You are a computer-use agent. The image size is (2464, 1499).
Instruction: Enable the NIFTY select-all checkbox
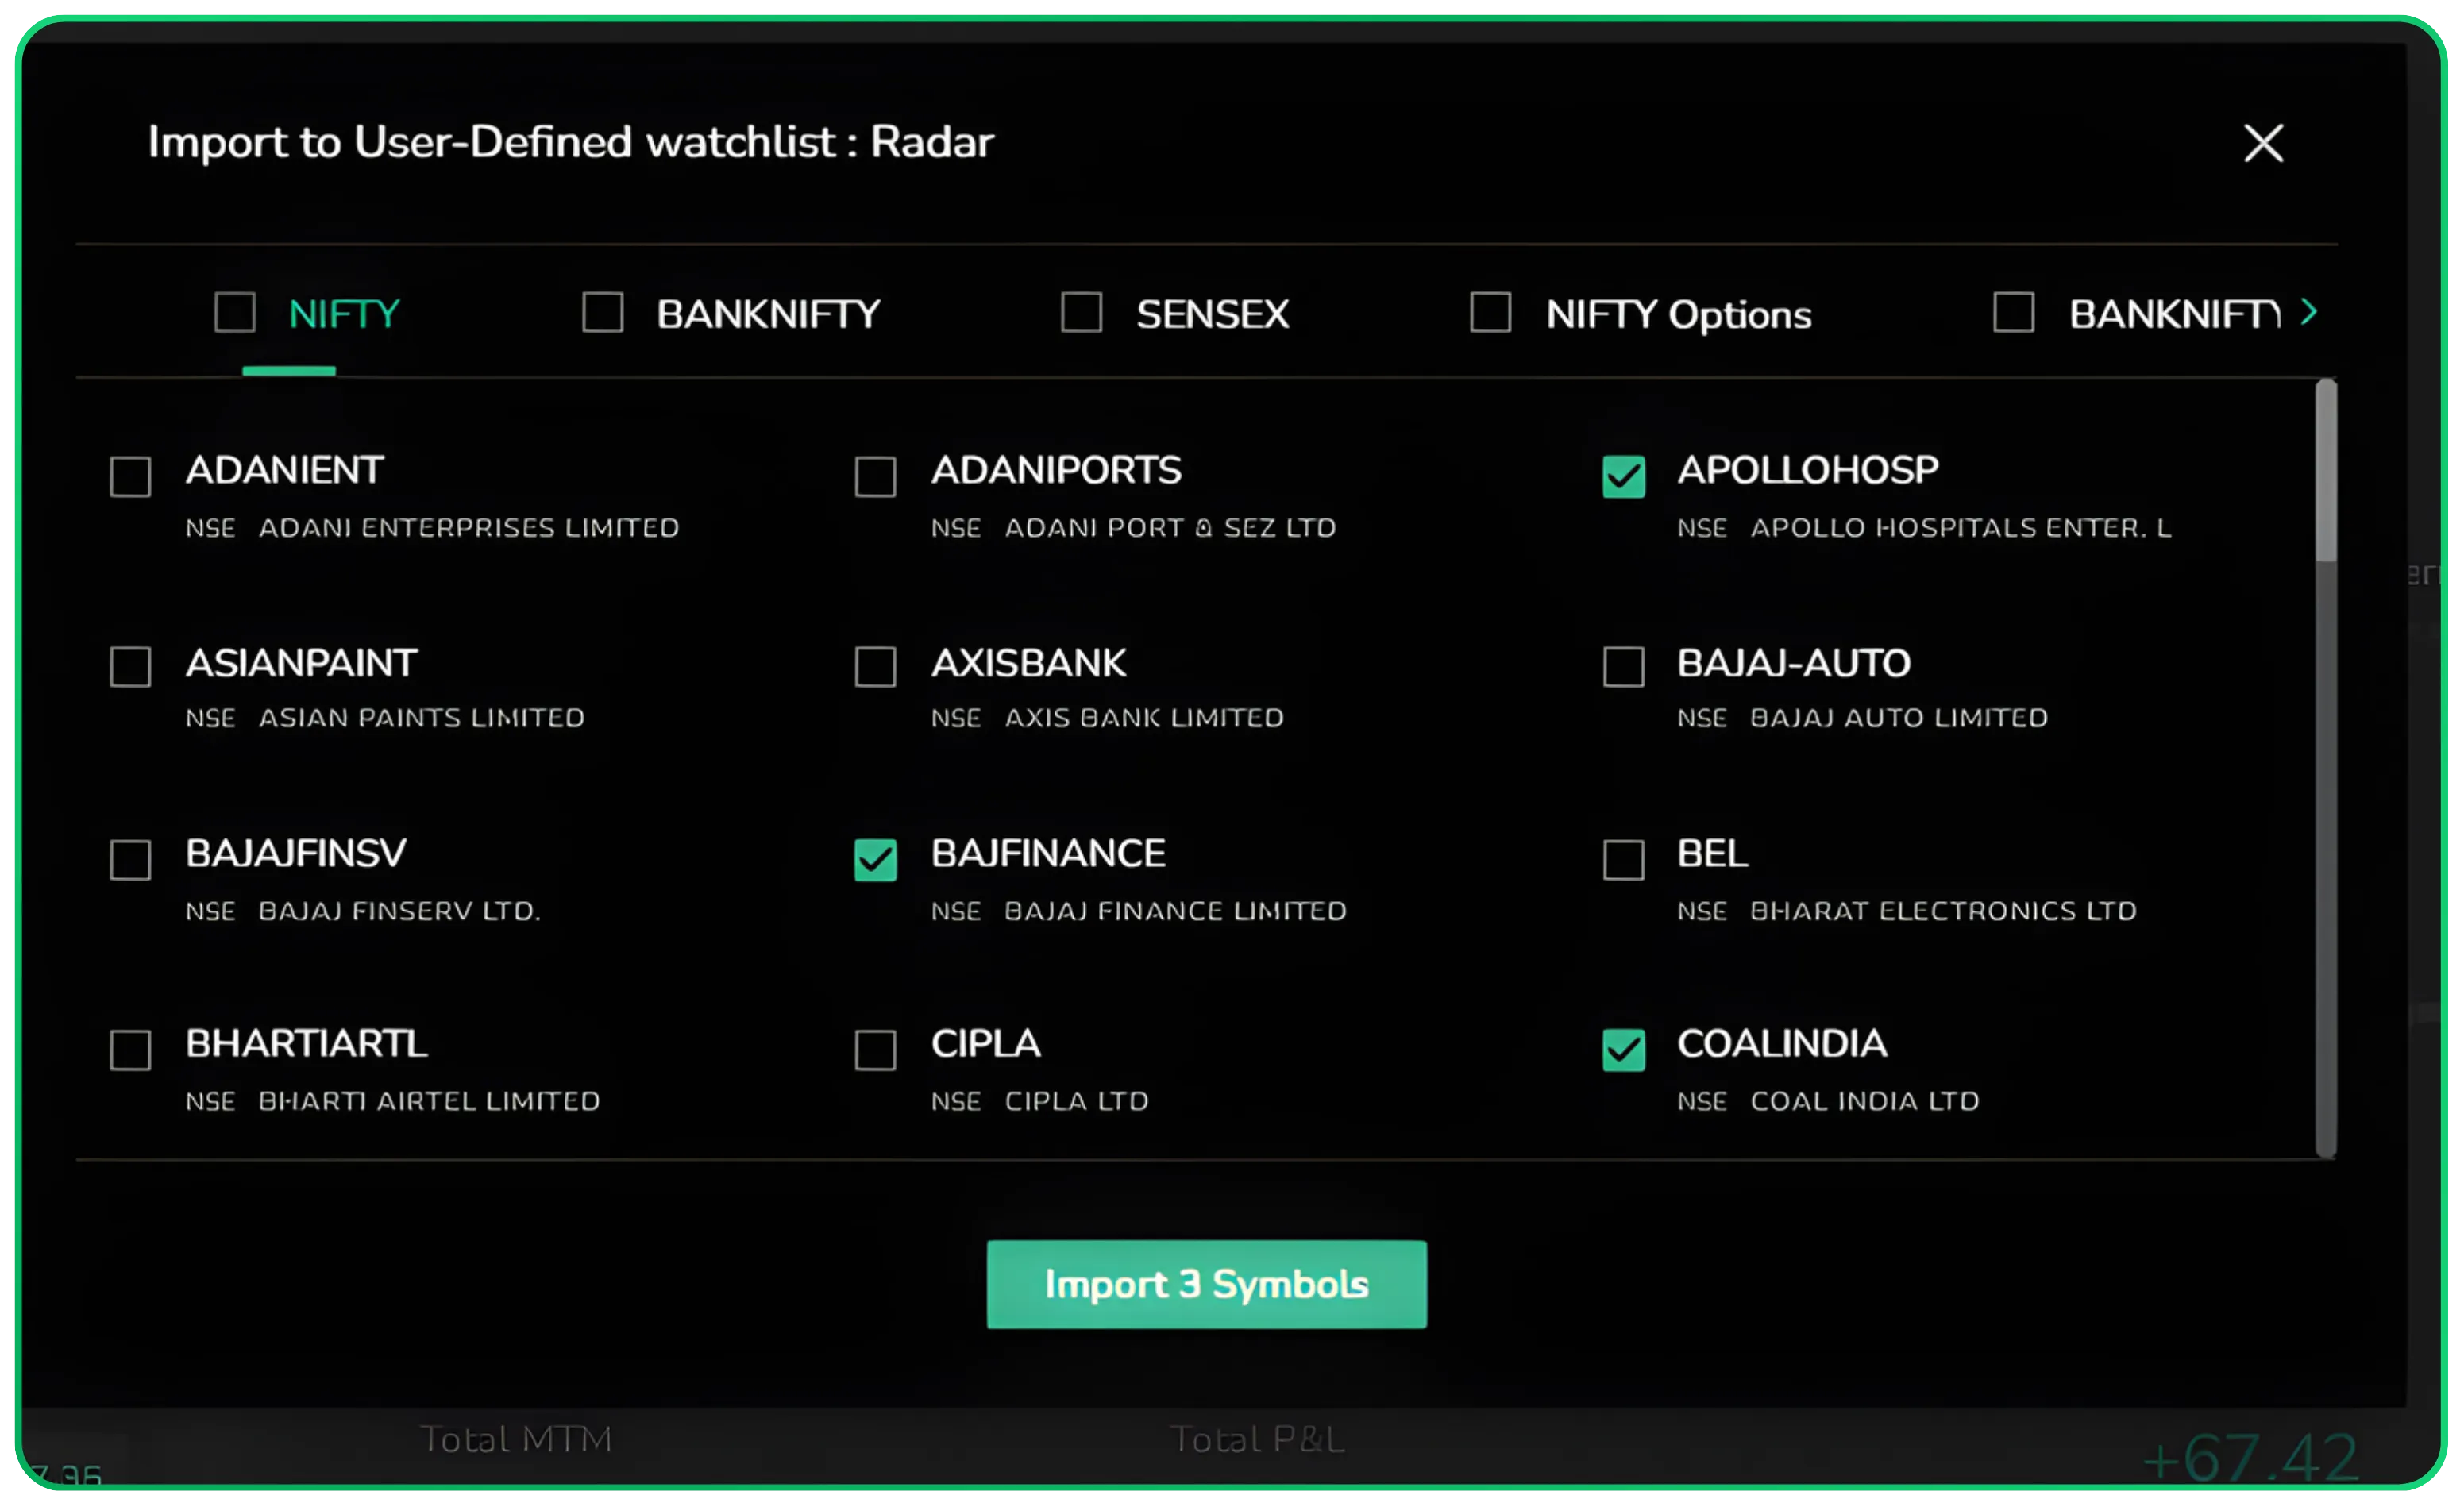[x=235, y=312]
